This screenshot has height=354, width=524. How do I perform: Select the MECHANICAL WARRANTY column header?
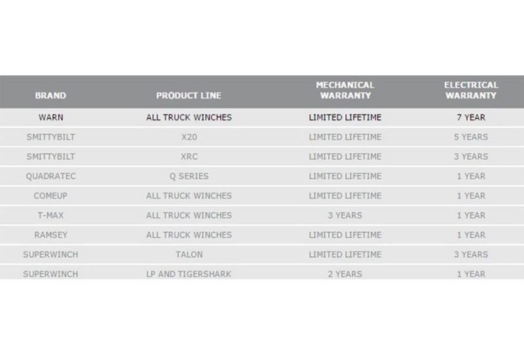(x=345, y=90)
